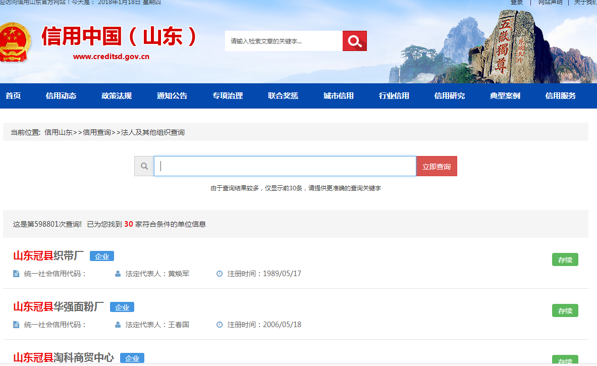Go to 城市信用 section
This screenshot has height=366, width=597.
click(339, 95)
